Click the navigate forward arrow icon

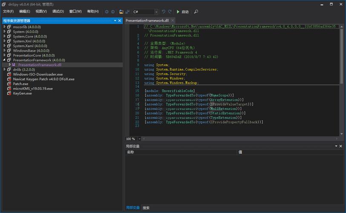click(112, 12)
